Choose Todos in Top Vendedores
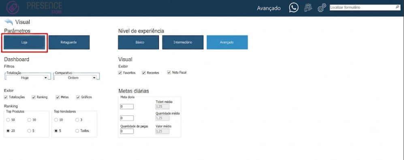Screen dimensions: 404x160 [x=77, y=130]
